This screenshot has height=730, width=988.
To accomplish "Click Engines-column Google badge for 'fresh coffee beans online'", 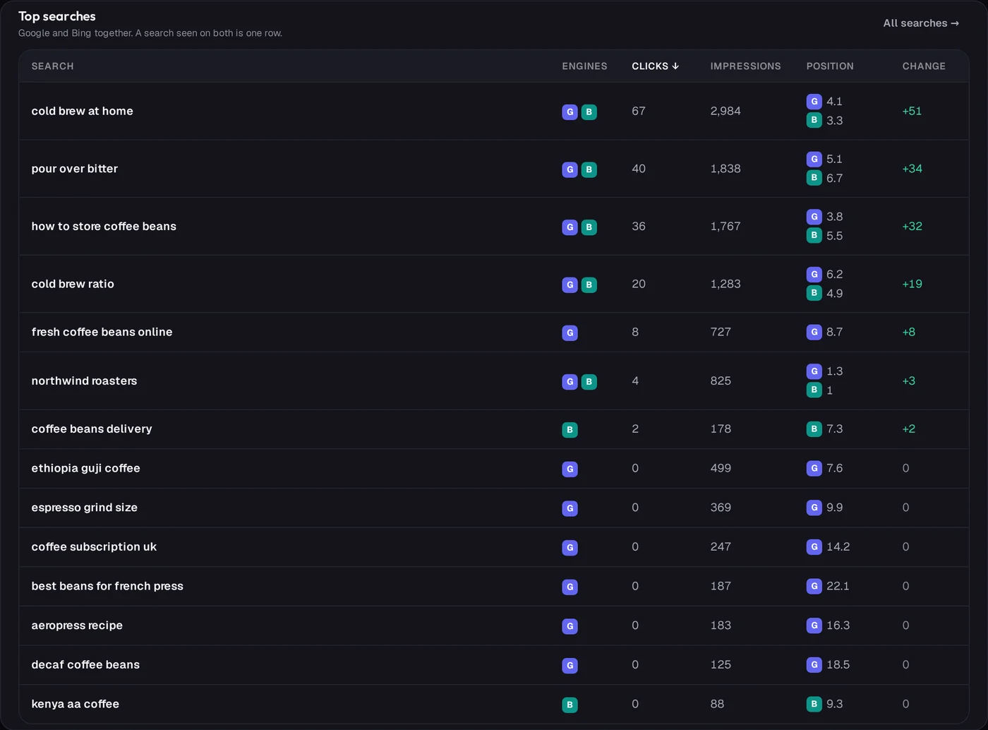I will [570, 333].
